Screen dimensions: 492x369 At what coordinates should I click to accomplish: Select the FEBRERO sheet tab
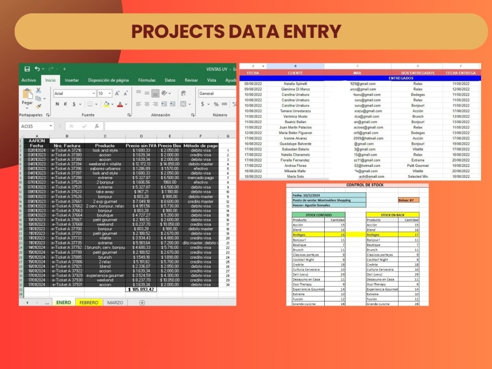click(89, 303)
